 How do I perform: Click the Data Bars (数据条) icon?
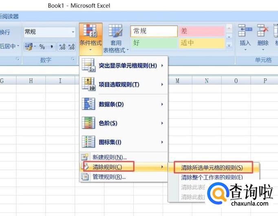coord(88,104)
